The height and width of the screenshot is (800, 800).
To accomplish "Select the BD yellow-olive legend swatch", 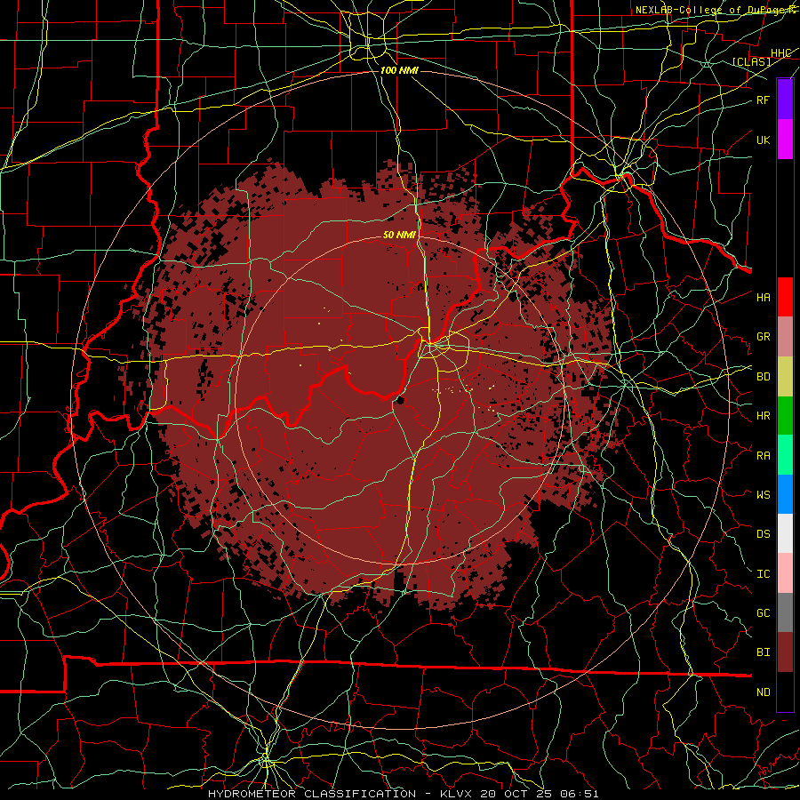I will [785, 377].
